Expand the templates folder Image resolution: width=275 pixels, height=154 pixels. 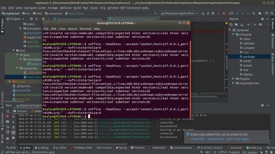21,28
